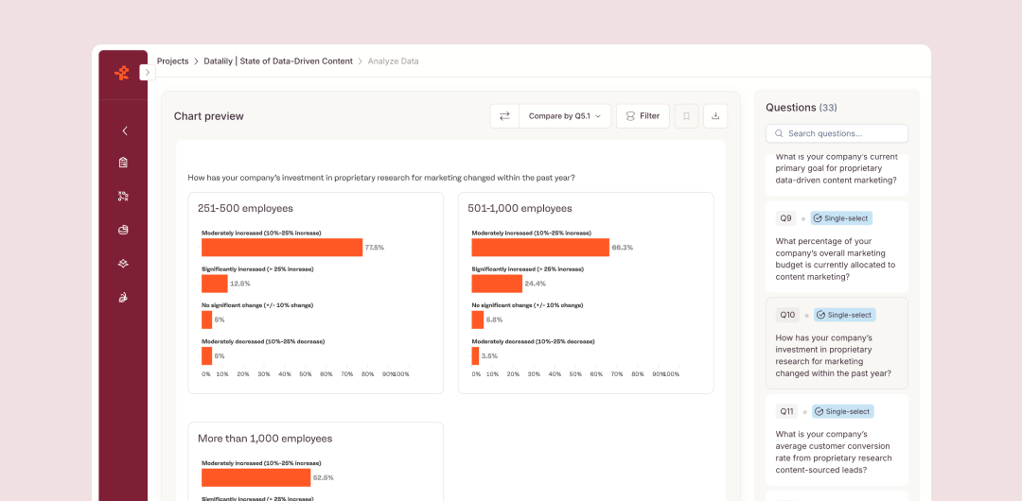1022x501 pixels.
Task: Open the stacked-coins data icon in sidebar
Action: coord(123,230)
